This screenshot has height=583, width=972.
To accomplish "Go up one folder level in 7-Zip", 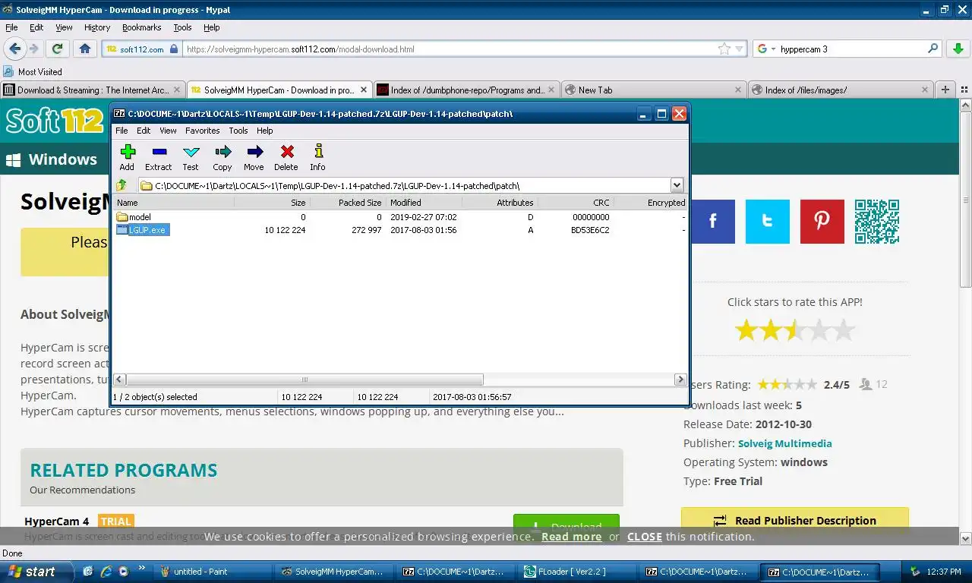I will (x=121, y=185).
